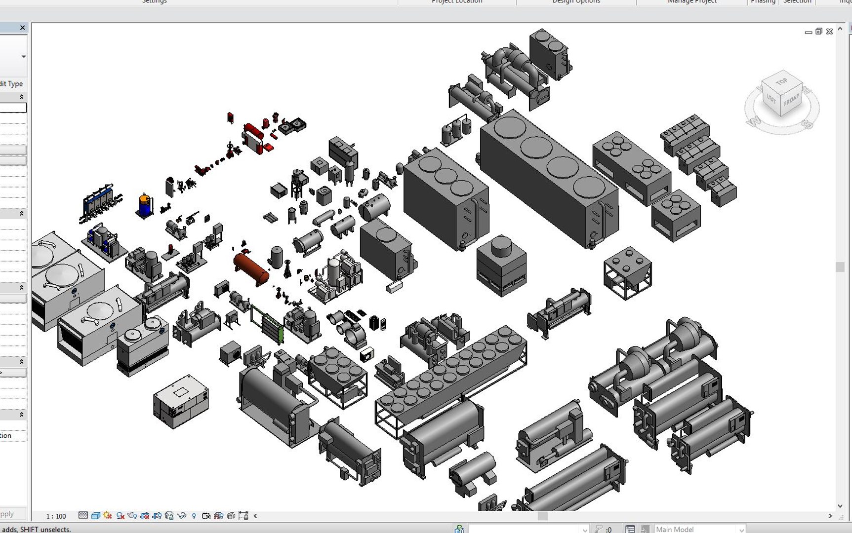Click the Editing Requests icon
This screenshot has height=533, width=852.
[599, 529]
